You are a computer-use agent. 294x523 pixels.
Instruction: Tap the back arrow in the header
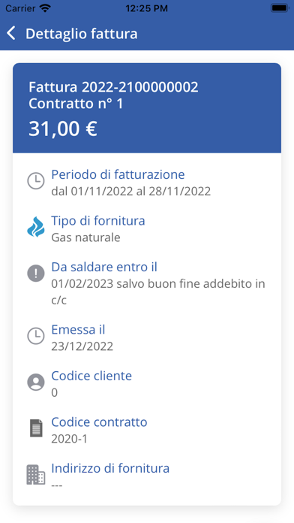[11, 34]
